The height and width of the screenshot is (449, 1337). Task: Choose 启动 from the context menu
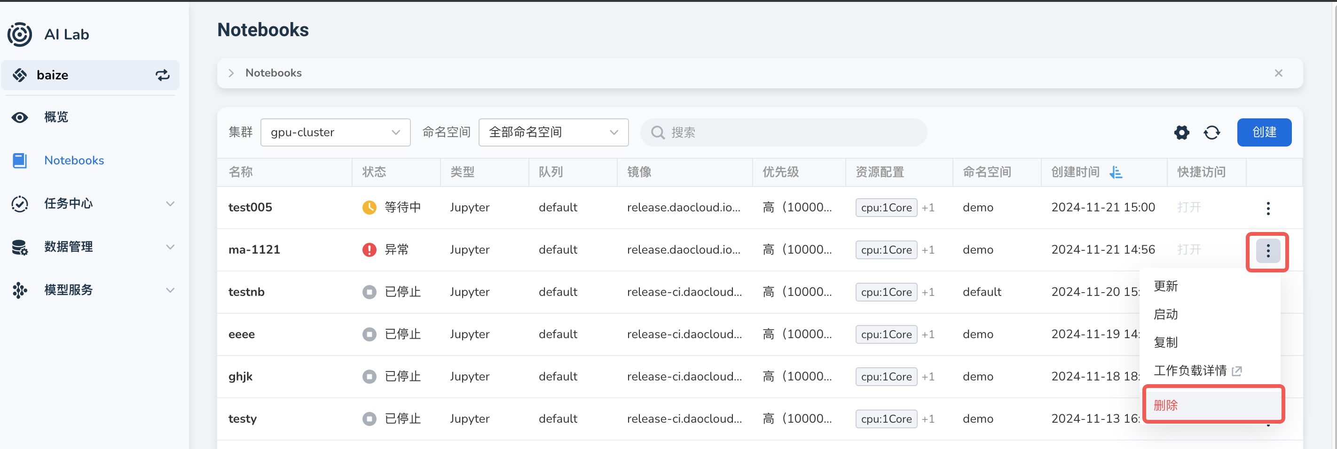click(x=1165, y=314)
